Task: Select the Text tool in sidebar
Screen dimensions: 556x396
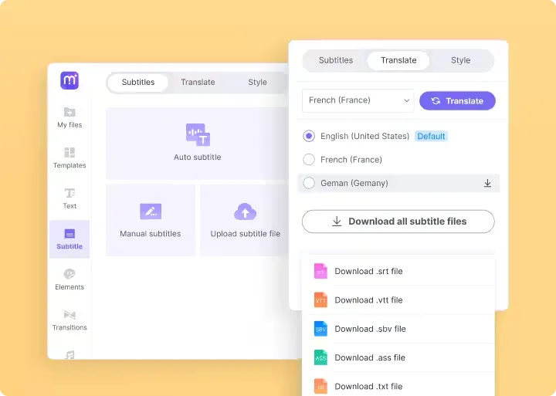Action: pos(69,198)
